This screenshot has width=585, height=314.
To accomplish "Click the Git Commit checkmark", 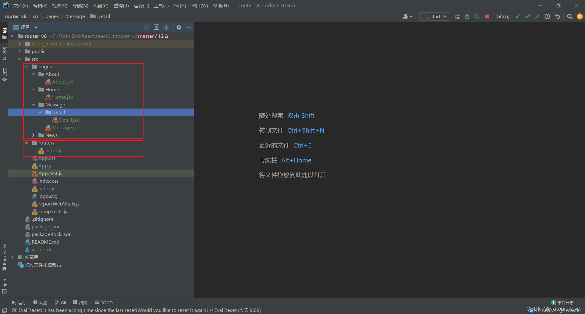I will 527,16.
